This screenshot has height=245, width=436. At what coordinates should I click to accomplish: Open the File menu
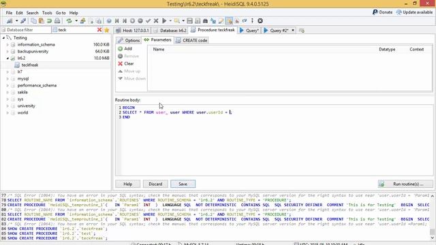(x=9, y=13)
